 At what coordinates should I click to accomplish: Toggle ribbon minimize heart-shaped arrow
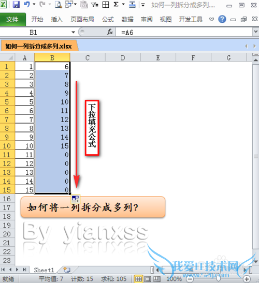click(212, 19)
